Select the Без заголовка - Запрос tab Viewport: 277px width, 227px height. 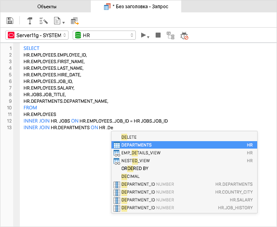click(136, 7)
